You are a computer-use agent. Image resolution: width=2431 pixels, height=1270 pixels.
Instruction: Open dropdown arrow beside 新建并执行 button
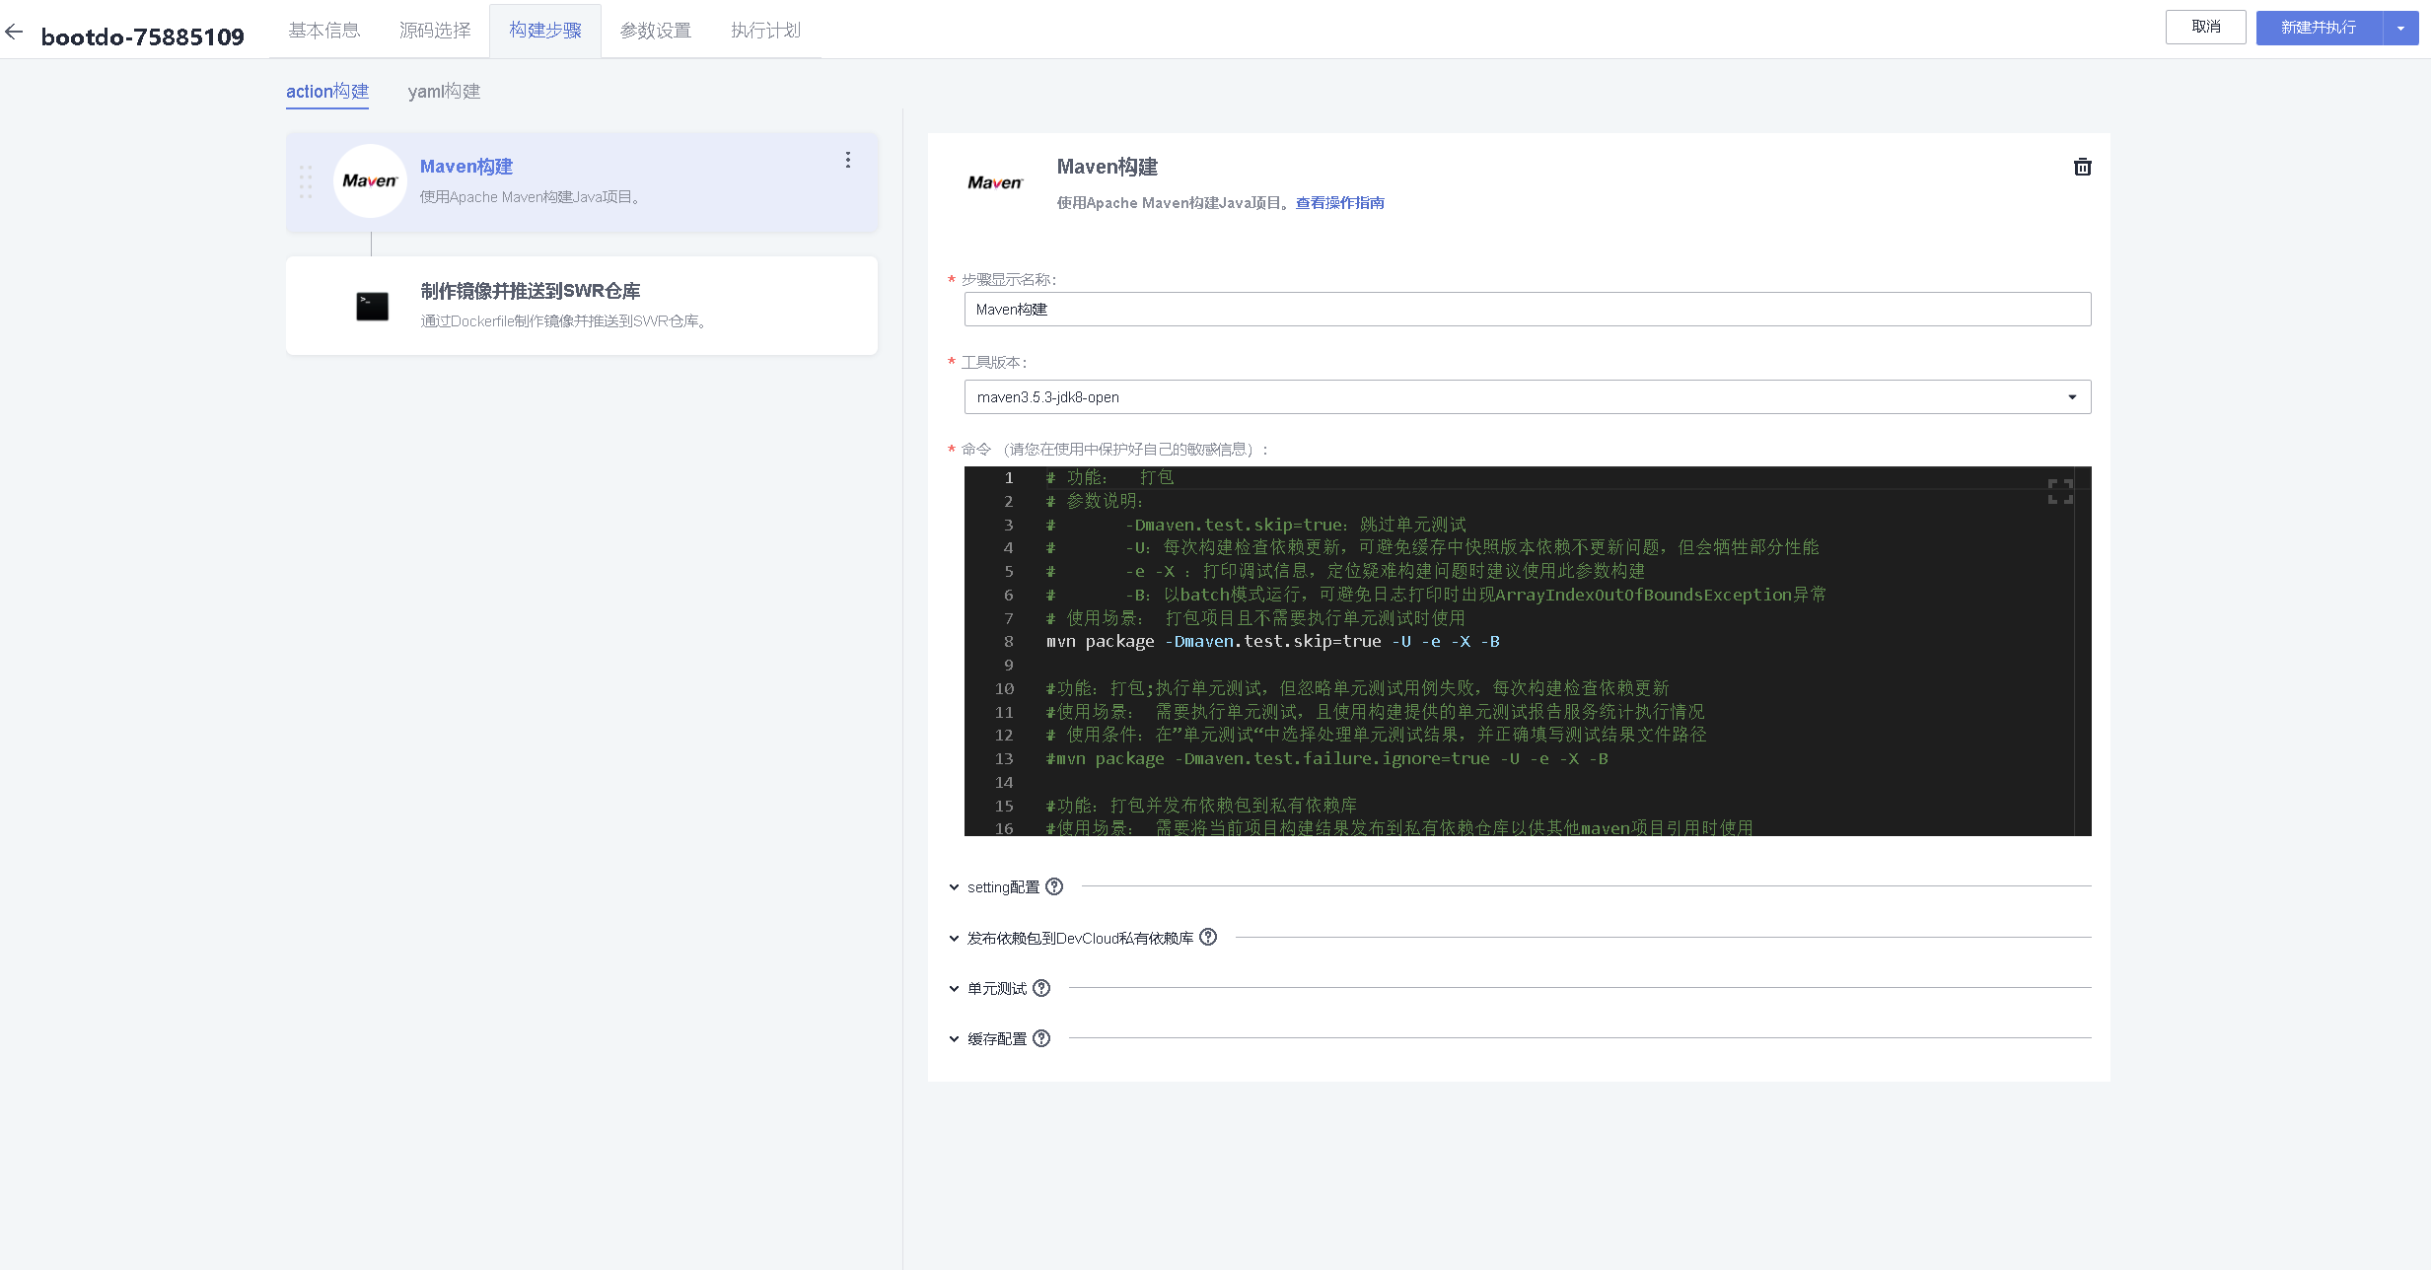point(2400,29)
